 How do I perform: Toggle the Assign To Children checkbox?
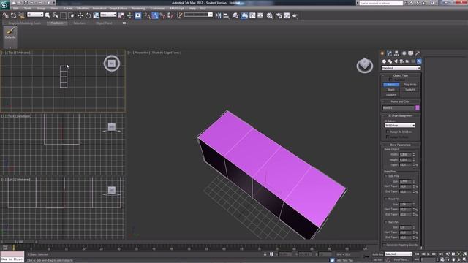pyautogui.click(x=388, y=131)
